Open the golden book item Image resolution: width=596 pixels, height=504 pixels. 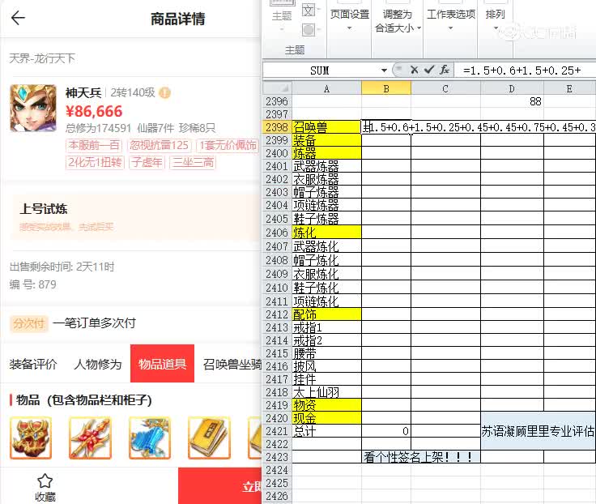(209, 438)
